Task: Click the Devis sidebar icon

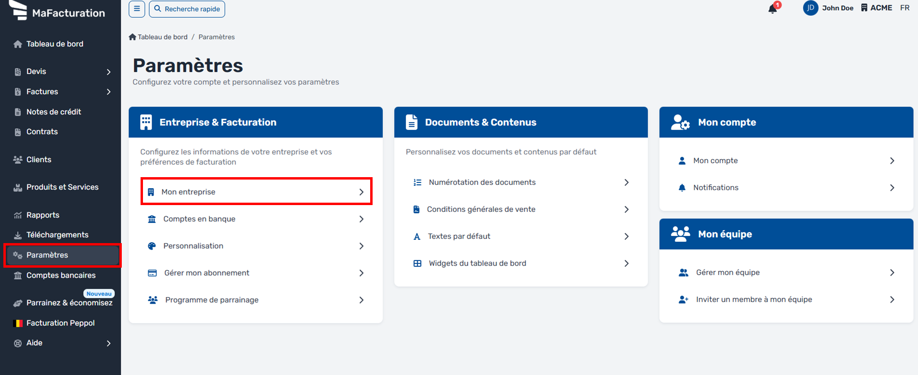Action: tap(18, 72)
